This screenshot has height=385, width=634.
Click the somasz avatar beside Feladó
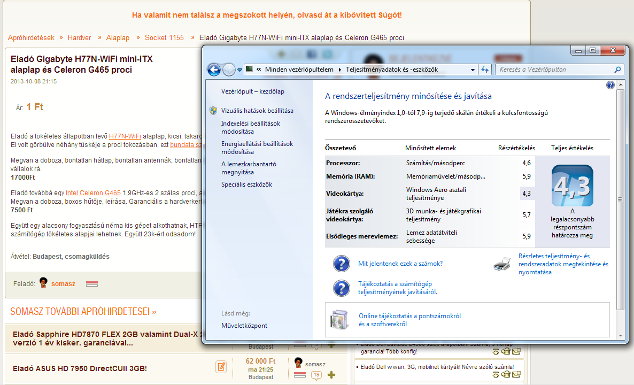click(43, 283)
